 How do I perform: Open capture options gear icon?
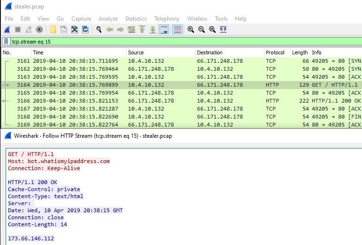(39, 30)
